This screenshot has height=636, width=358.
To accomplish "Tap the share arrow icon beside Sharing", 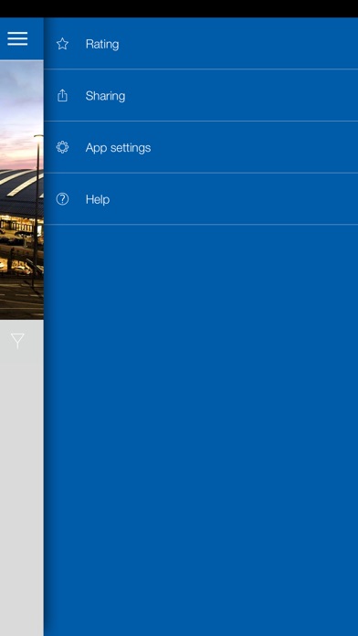I will tap(62, 96).
